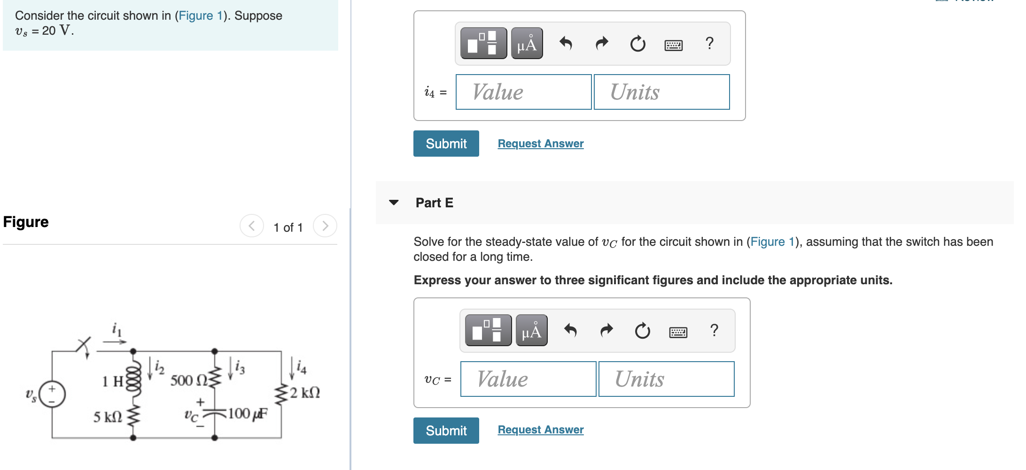
Task: Open the next figure with the right chevron
Action: click(324, 226)
